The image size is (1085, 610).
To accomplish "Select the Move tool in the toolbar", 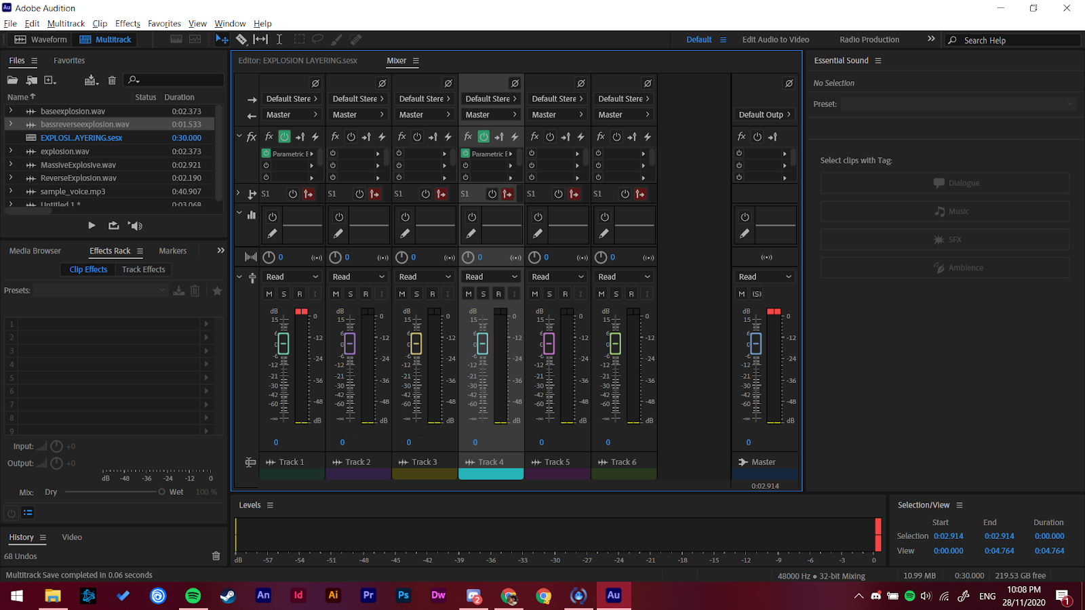I will click(222, 39).
